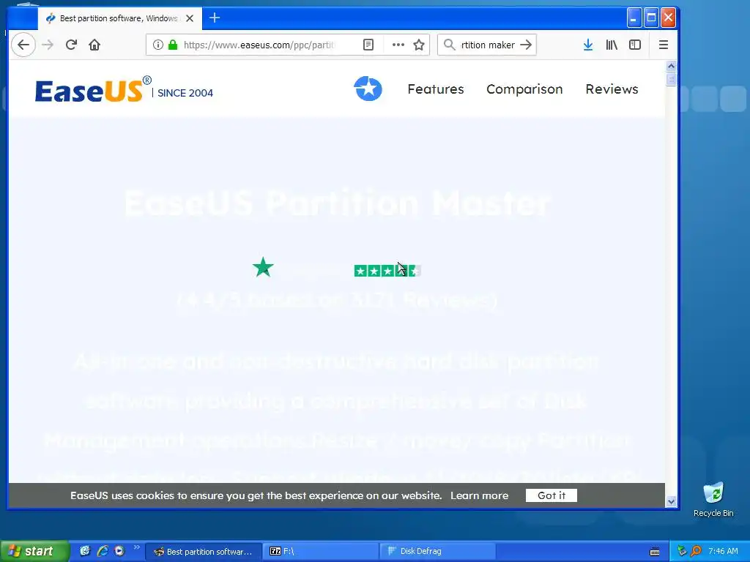Image resolution: width=750 pixels, height=562 pixels.
Task: Minimize the Firefox window
Action: [634, 18]
